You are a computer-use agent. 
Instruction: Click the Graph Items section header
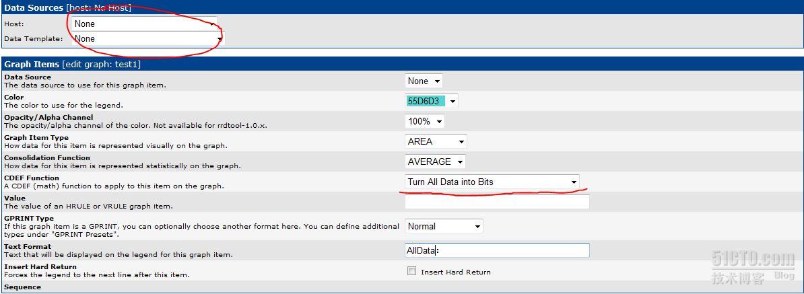[402, 65]
